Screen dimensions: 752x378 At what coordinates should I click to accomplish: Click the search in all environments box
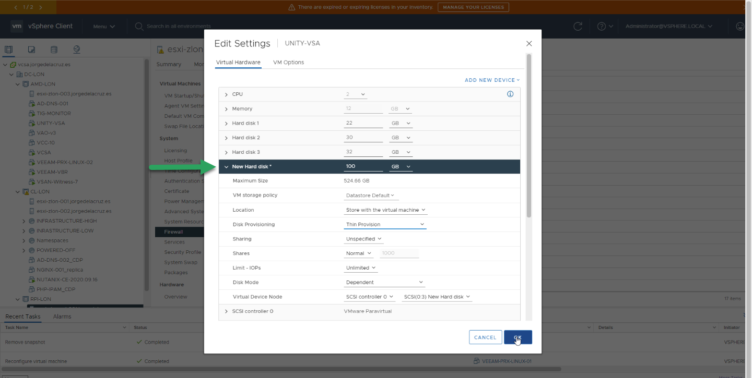click(179, 26)
